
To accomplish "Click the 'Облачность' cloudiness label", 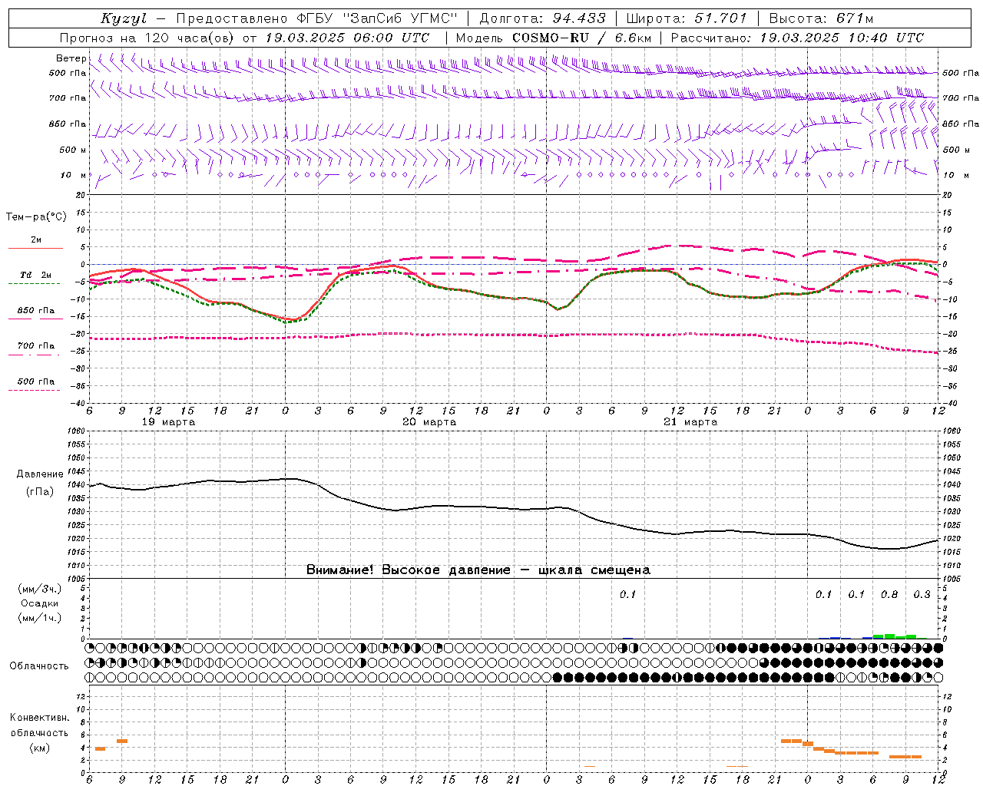I will click(39, 665).
